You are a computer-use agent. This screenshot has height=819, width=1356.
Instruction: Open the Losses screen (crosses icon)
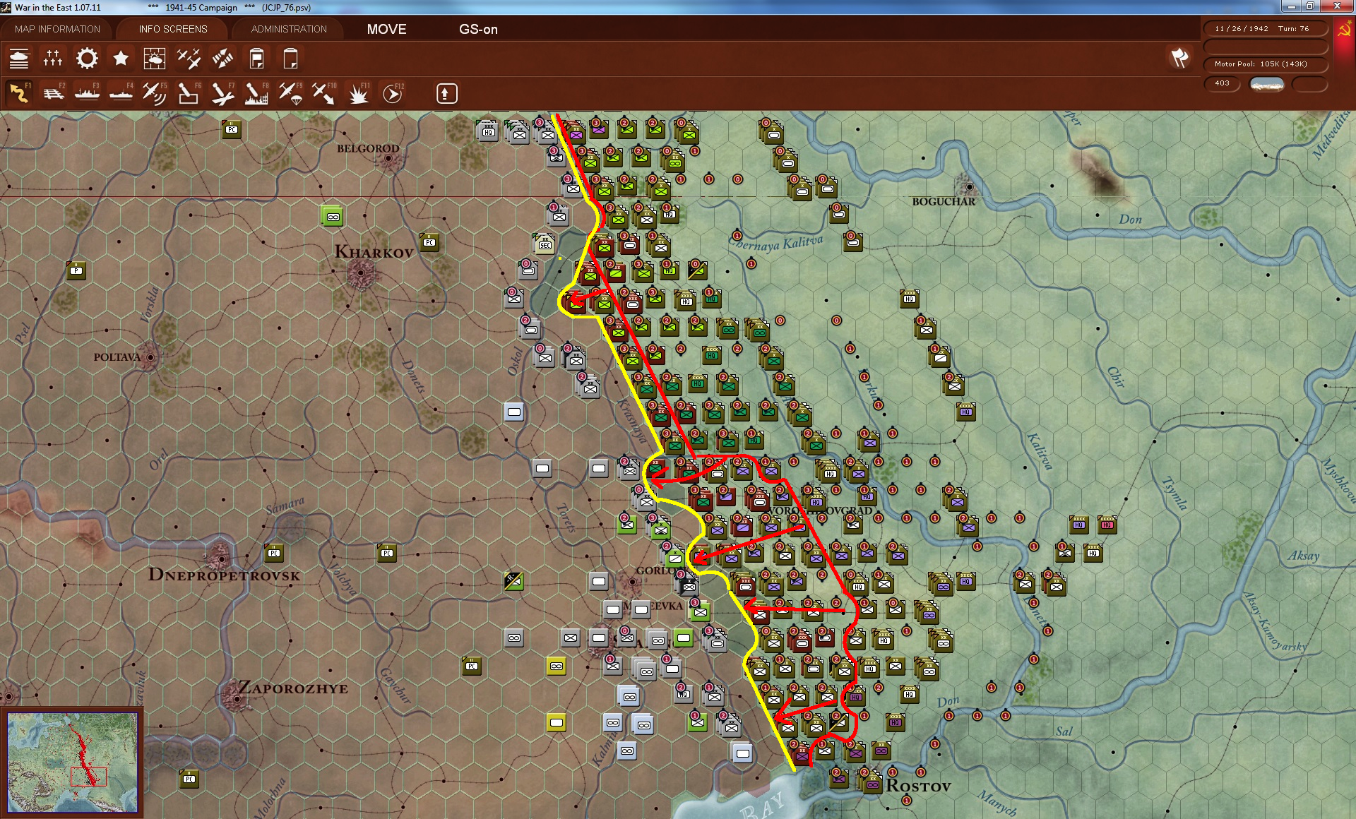[53, 59]
